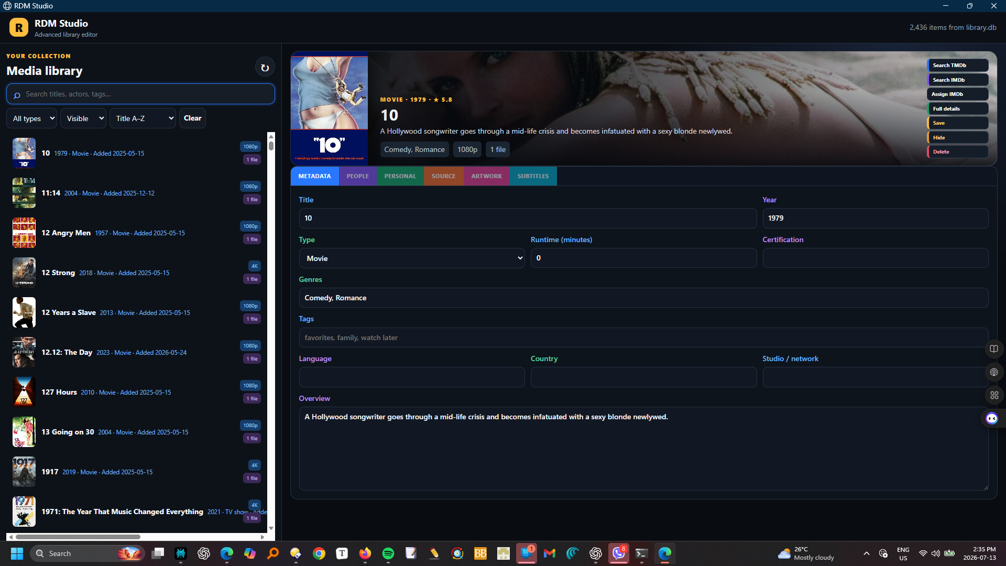Open the terminal icon on taskbar
Image resolution: width=1006 pixels, height=566 pixels.
[x=642, y=553]
